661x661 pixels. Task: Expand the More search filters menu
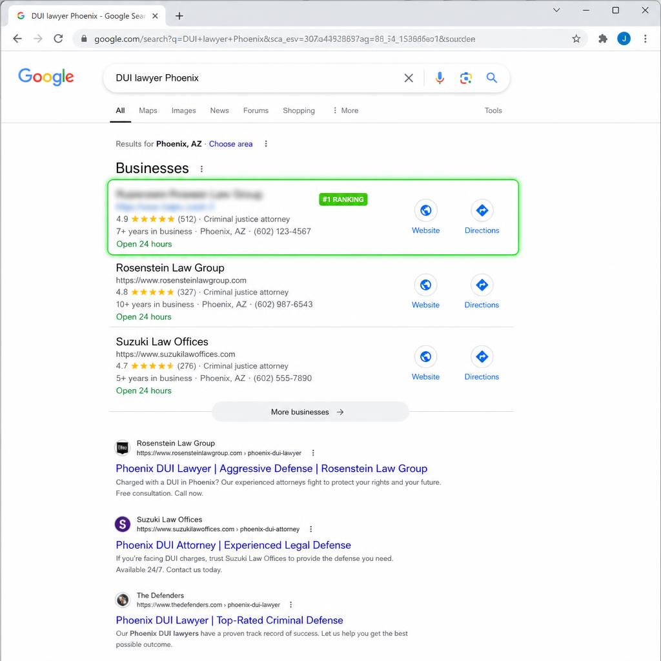tap(346, 110)
